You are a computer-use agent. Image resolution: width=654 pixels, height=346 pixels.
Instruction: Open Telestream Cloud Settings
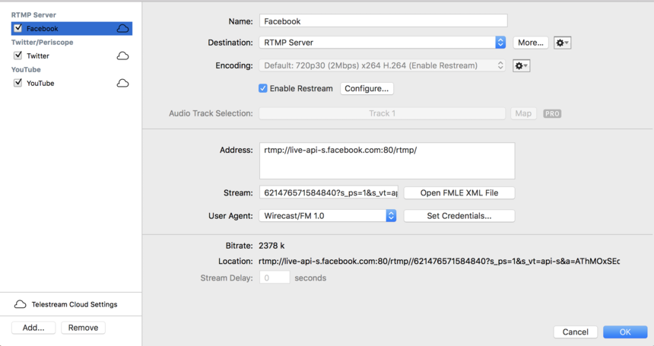[66, 304]
